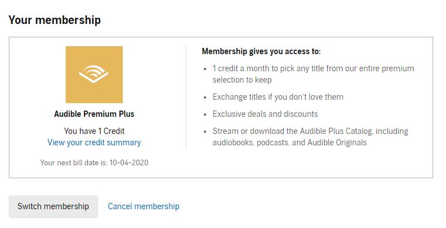Select the Audible Premium Plus plan name
This screenshot has width=446, height=228.
point(94,114)
